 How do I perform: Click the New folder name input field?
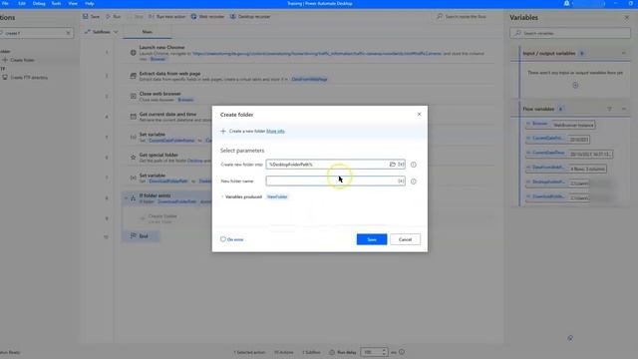pos(335,181)
